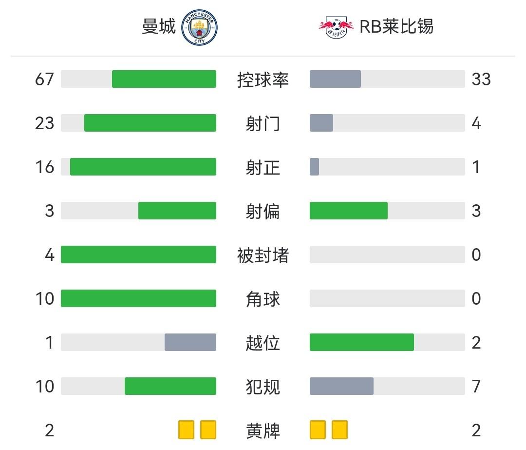The image size is (526, 450).
Task: Click Manchester City's yellow card icon nearest 黄牌 label
Action: 208,430
